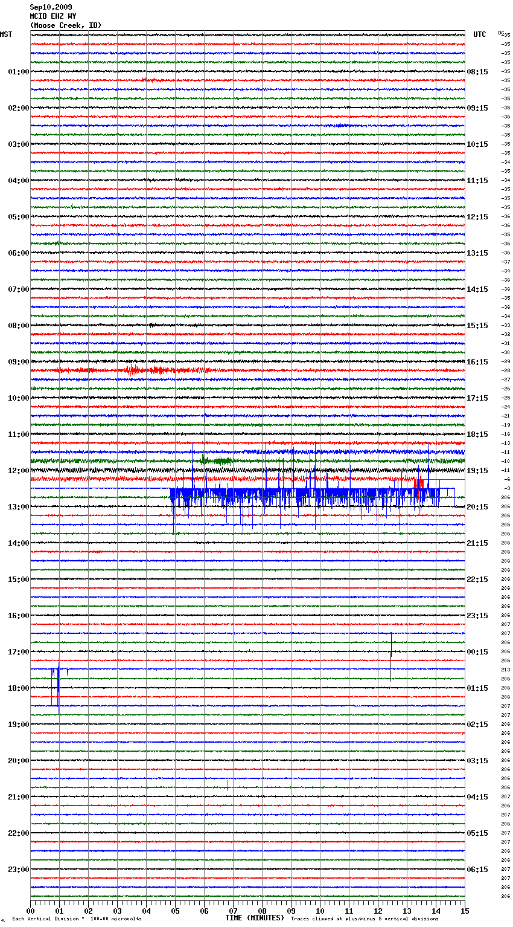Click the 12:15 UTC time label
This screenshot has height=927, width=513.
477,216
